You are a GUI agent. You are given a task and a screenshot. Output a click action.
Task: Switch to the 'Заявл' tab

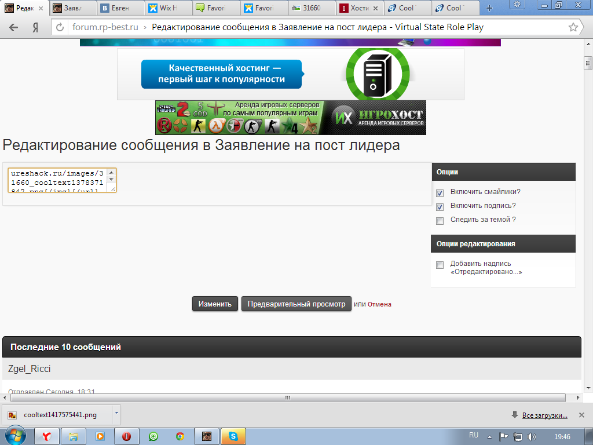click(72, 8)
